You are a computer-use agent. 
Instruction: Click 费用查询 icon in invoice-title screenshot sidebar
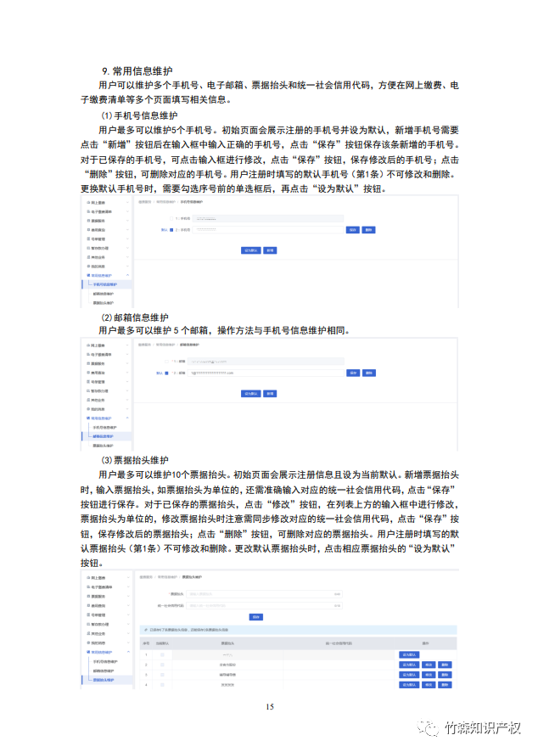[x=88, y=606]
